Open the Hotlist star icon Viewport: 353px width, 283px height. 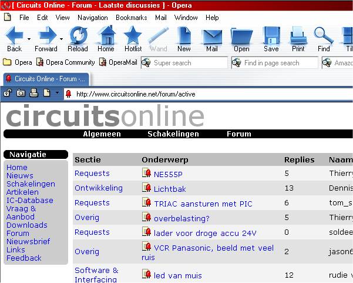[133, 37]
